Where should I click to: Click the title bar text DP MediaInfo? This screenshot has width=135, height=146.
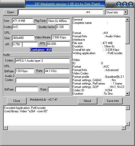pos(67,4)
